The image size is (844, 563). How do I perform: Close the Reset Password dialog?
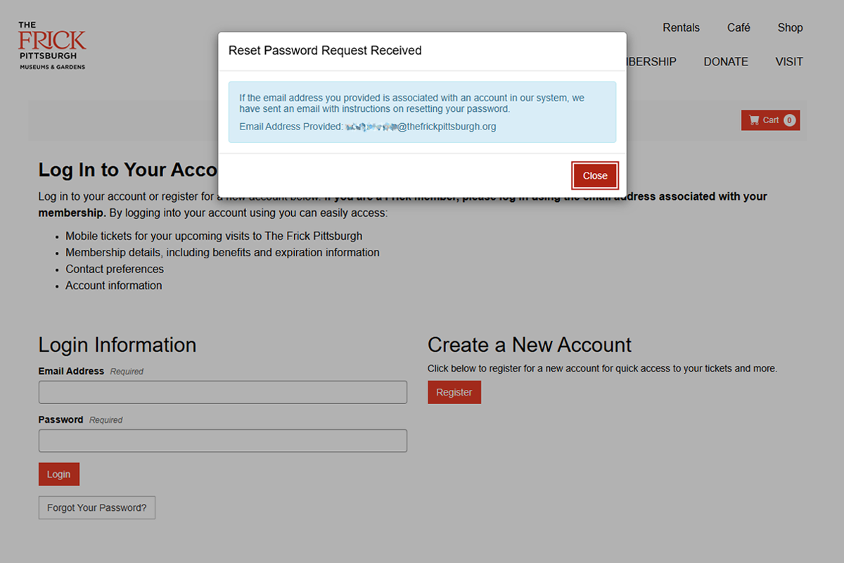(594, 176)
